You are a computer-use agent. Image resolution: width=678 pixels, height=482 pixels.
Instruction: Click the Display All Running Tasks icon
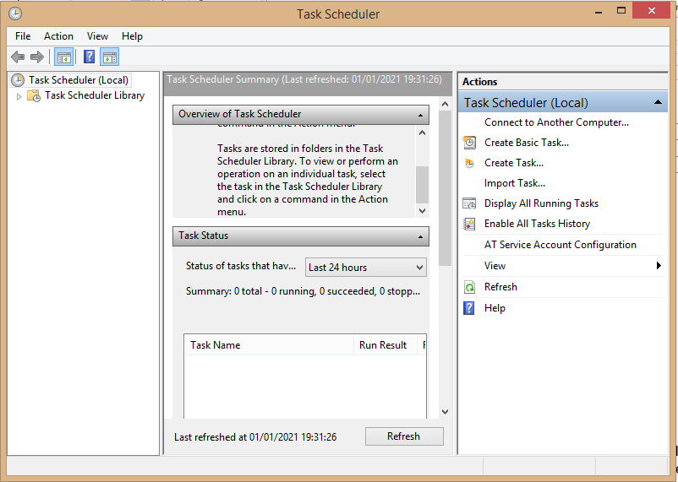(x=469, y=203)
